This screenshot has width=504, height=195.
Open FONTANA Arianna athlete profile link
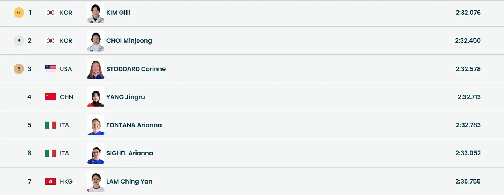click(x=134, y=125)
